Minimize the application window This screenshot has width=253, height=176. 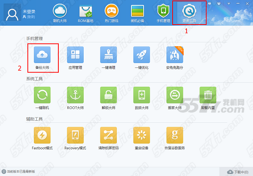pyautogui.click(x=238, y=4)
